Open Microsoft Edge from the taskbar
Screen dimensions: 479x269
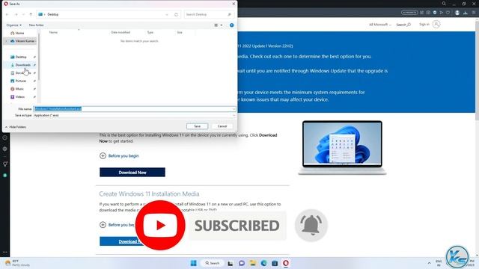(263, 263)
